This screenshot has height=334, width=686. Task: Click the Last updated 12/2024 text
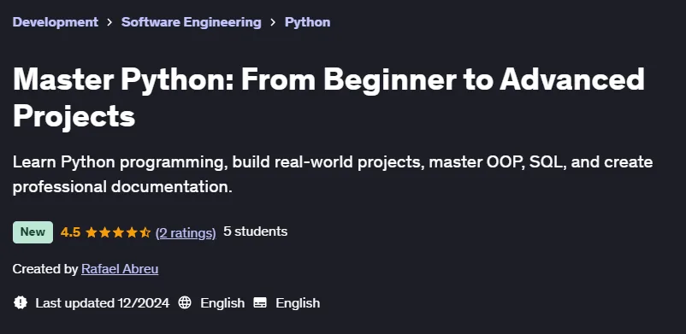tap(103, 303)
